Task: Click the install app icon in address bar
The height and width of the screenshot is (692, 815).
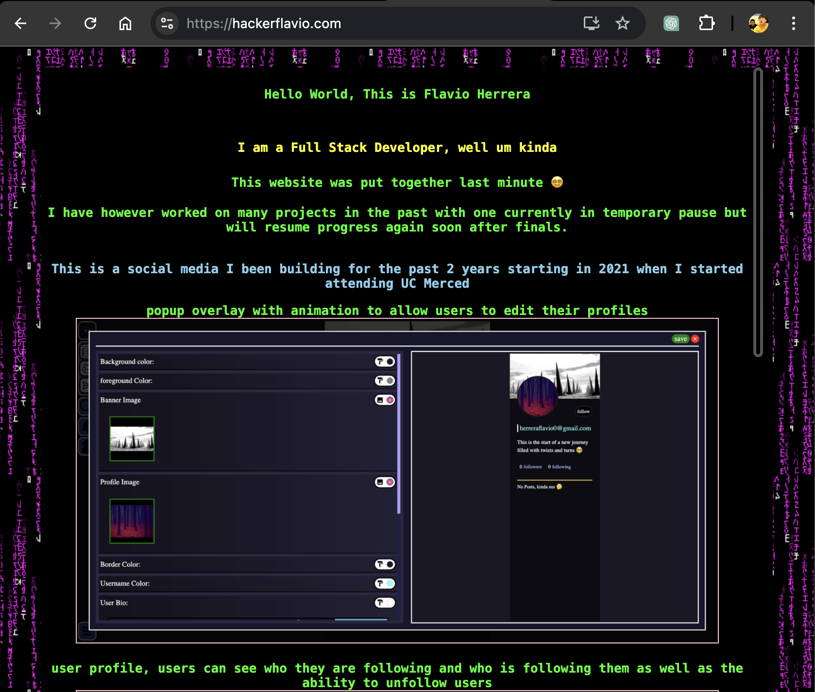Action: click(x=591, y=23)
